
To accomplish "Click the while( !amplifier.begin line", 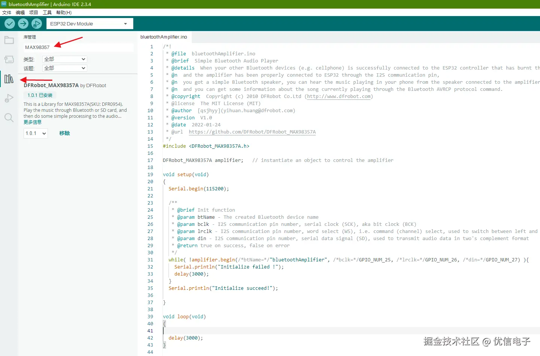I will (x=349, y=260).
